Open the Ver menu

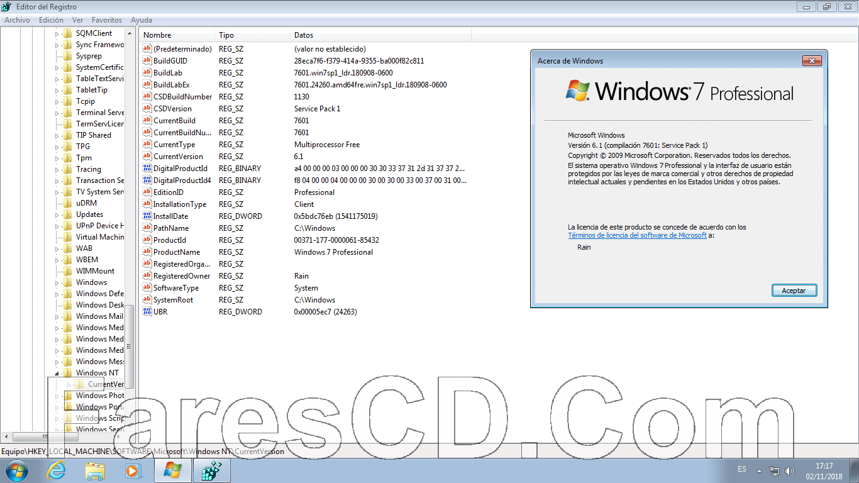click(78, 20)
